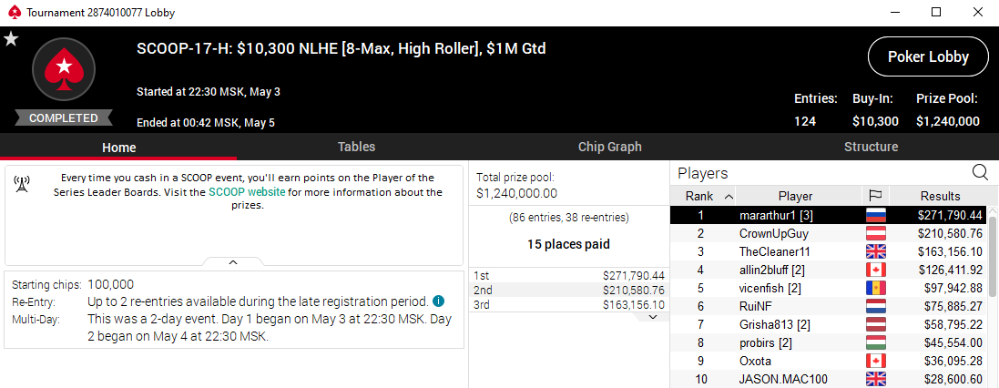Expand the prize payouts list

[652, 316]
